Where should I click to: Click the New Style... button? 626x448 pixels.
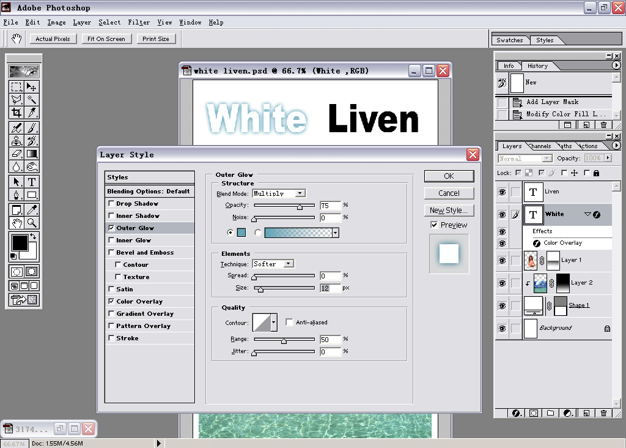click(449, 211)
